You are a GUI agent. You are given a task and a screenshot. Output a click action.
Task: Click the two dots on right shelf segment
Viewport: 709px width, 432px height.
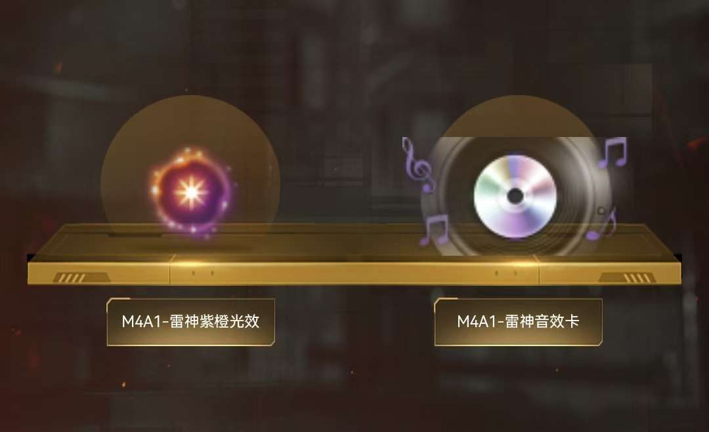(x=505, y=273)
